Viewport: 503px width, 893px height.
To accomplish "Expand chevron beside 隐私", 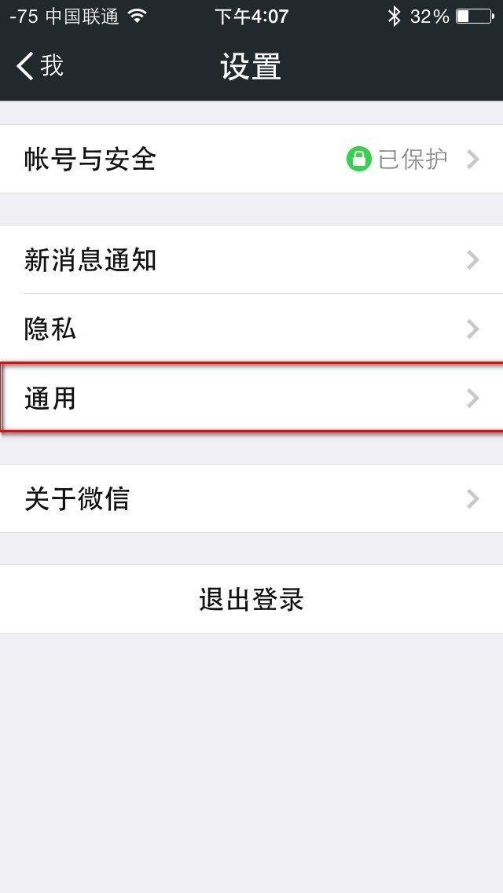I will pyautogui.click(x=473, y=329).
